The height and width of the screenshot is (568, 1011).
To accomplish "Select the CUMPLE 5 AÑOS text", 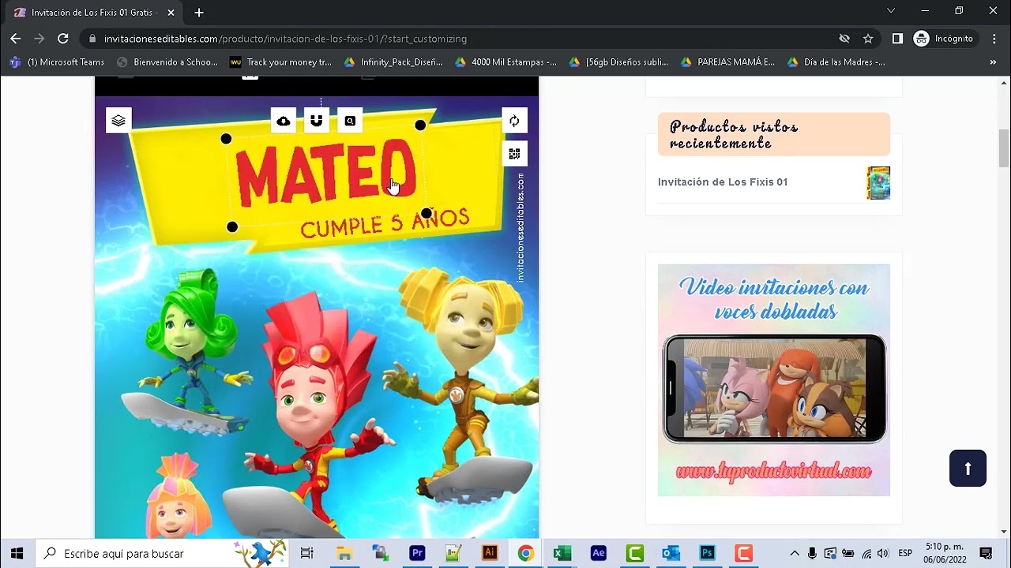I will click(385, 223).
